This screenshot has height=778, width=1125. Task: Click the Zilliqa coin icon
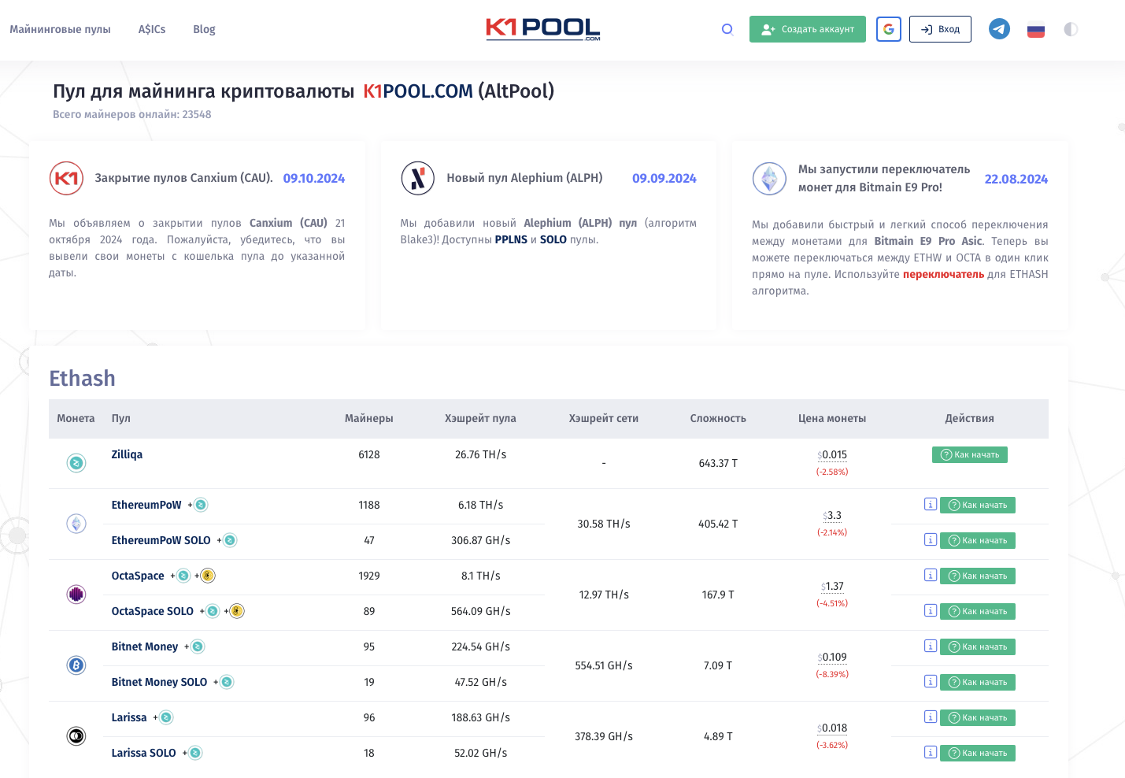(x=76, y=463)
